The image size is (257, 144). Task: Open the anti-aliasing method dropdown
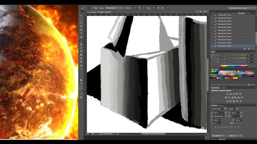coord(236,136)
